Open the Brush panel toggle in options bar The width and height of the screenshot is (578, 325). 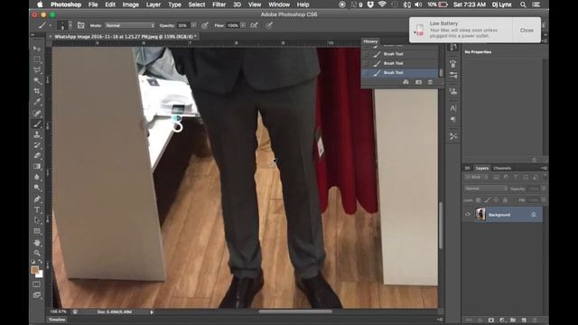(x=80, y=25)
